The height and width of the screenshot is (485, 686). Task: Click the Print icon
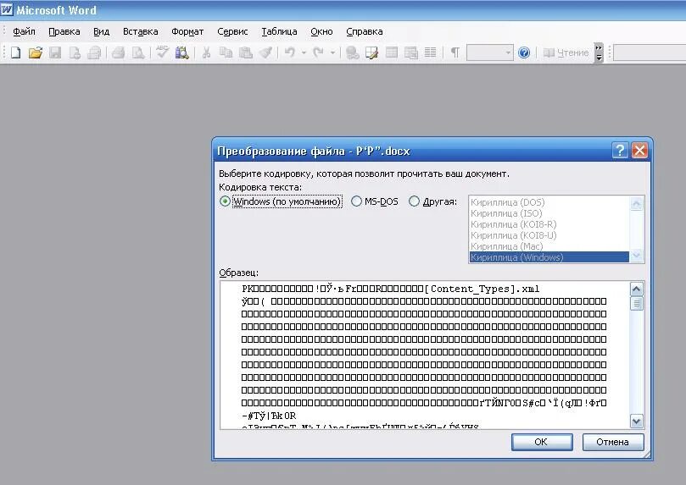pos(118,52)
